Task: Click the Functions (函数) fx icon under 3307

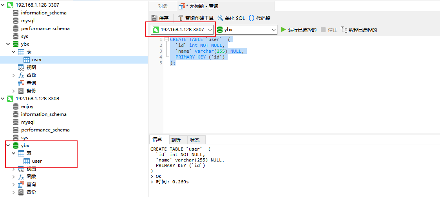Action: (21, 75)
